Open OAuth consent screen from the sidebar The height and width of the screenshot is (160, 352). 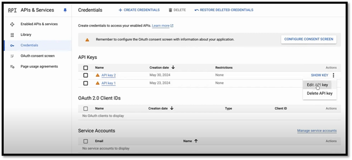37,56
